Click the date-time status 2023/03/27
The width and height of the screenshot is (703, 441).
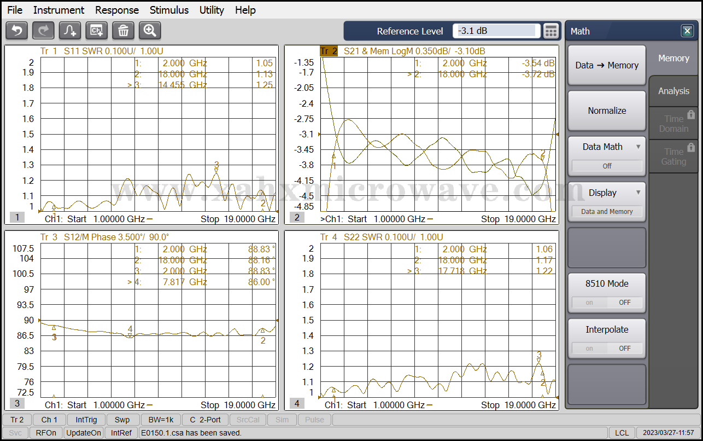[668, 433]
